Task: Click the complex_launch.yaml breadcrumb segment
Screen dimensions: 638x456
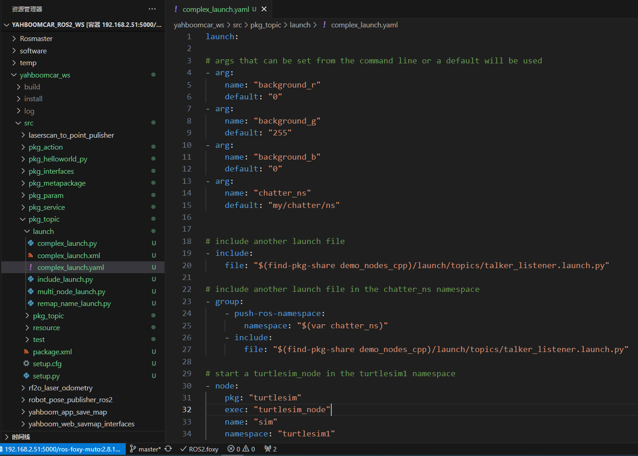Action: (x=365, y=25)
